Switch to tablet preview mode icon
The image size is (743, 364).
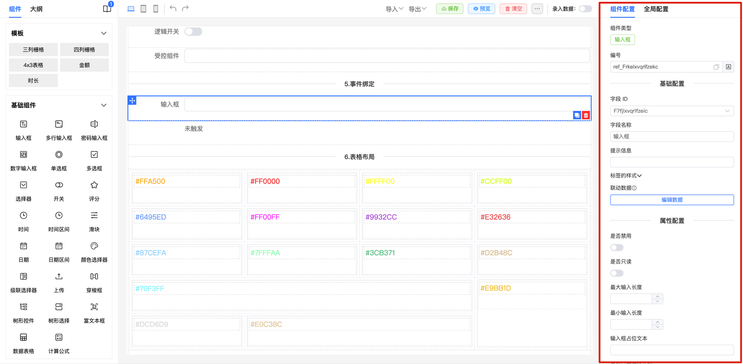click(x=143, y=8)
